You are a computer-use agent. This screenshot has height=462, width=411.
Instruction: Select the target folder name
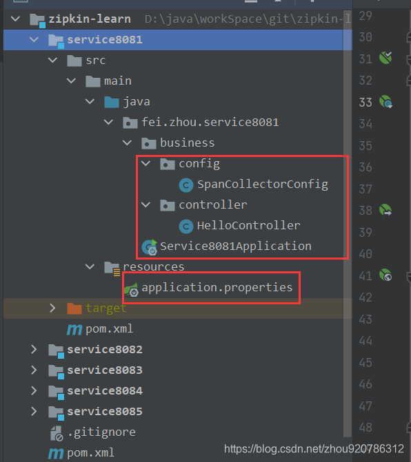[x=106, y=308]
